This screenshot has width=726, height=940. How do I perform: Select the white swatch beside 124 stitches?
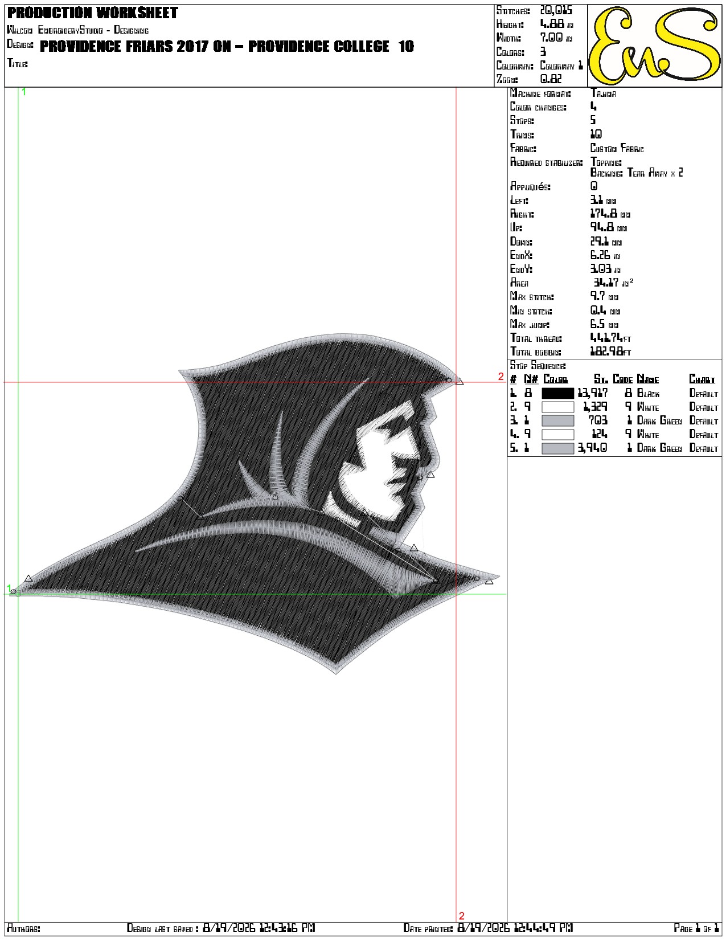pyautogui.click(x=557, y=434)
